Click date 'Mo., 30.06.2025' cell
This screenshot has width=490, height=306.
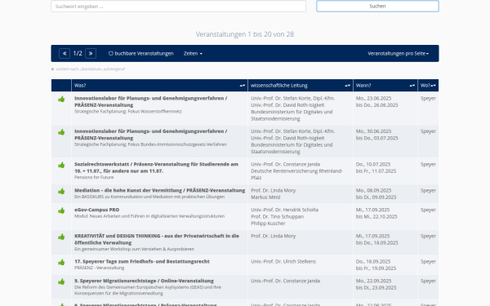coord(373,131)
